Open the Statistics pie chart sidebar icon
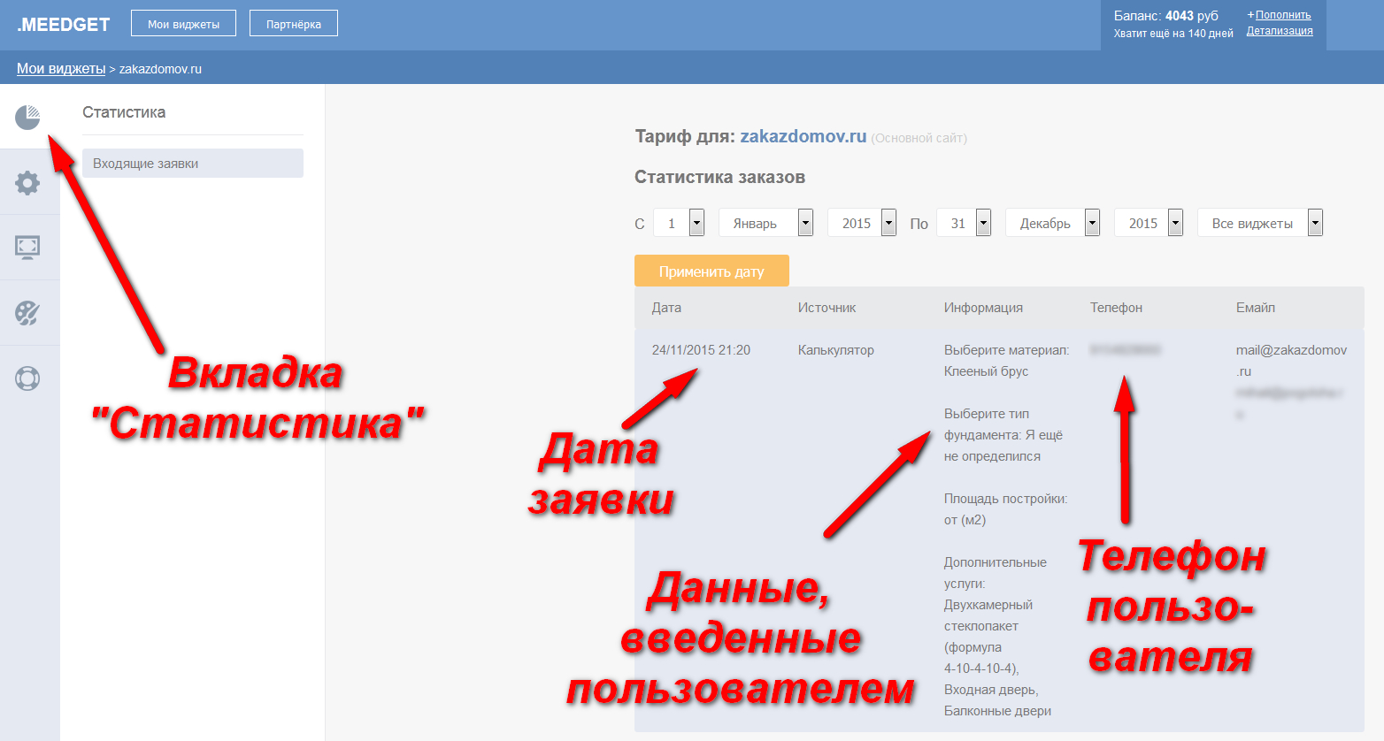 point(27,117)
